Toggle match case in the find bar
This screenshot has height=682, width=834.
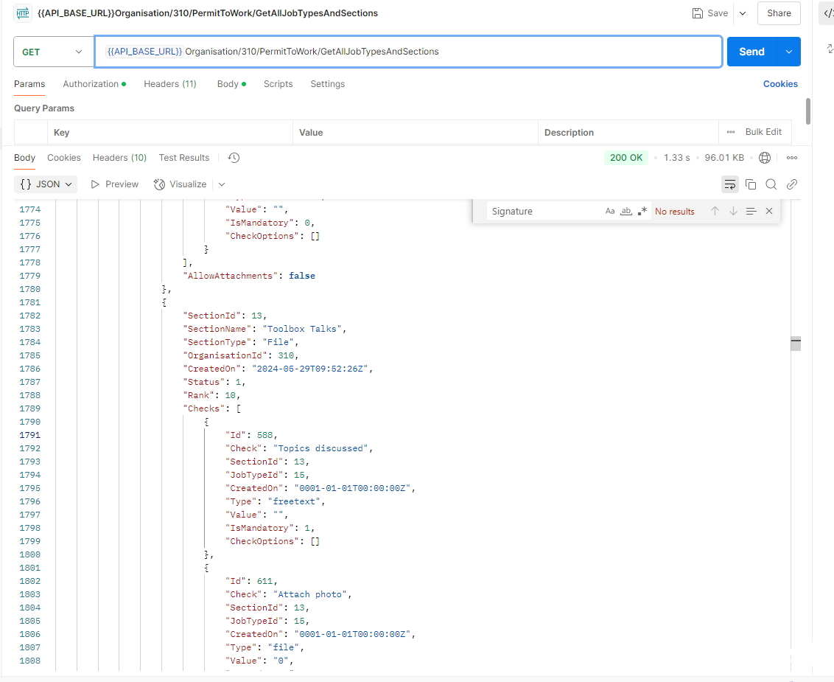click(610, 212)
